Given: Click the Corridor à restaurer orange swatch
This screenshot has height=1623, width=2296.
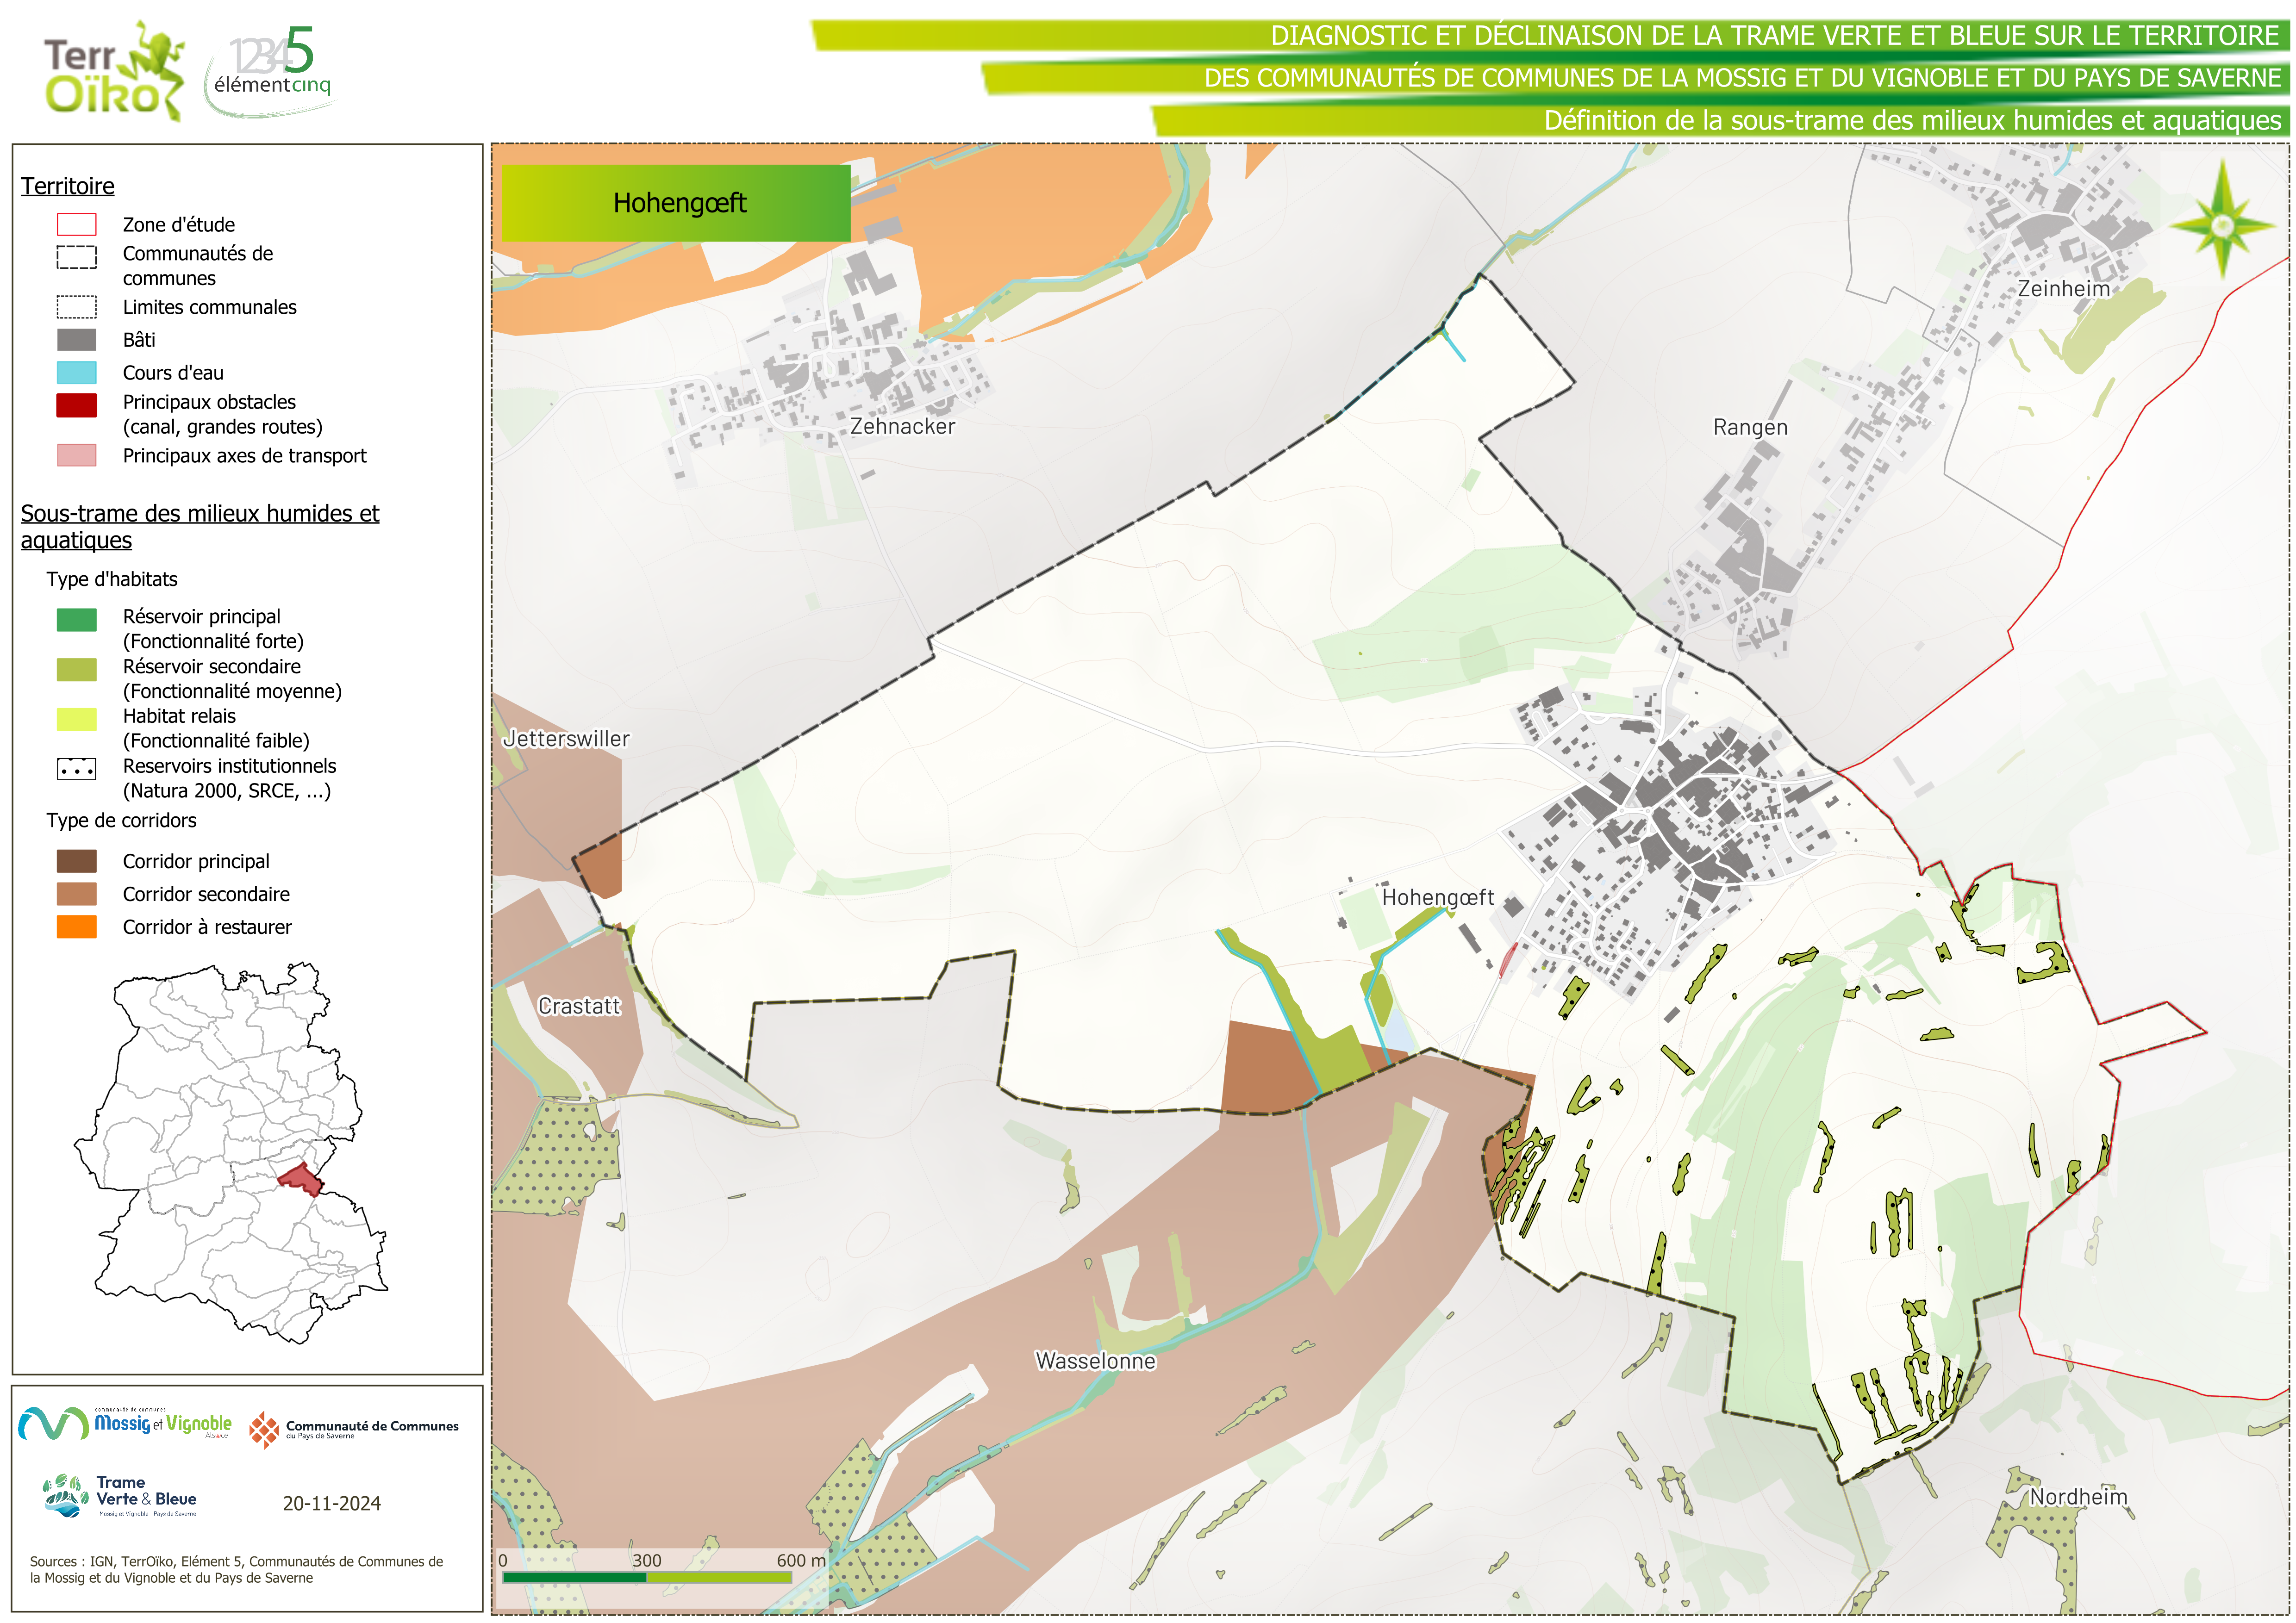Looking at the screenshot, I should tap(76, 927).
